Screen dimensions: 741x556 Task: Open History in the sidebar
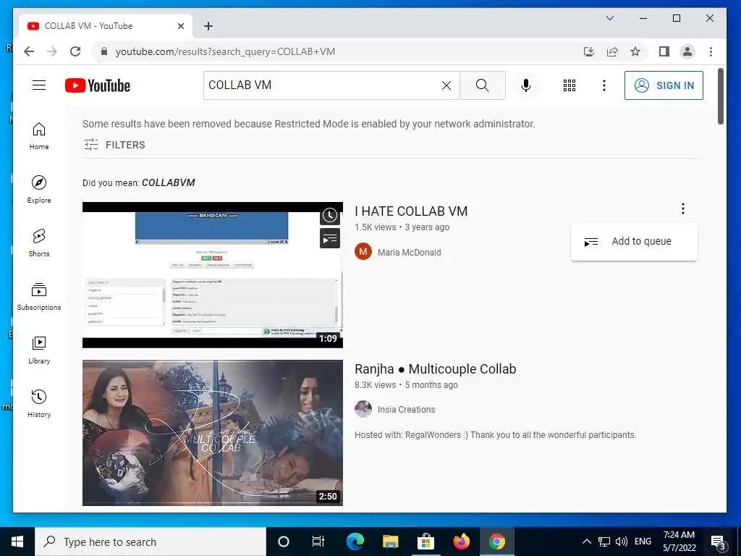pyautogui.click(x=39, y=404)
